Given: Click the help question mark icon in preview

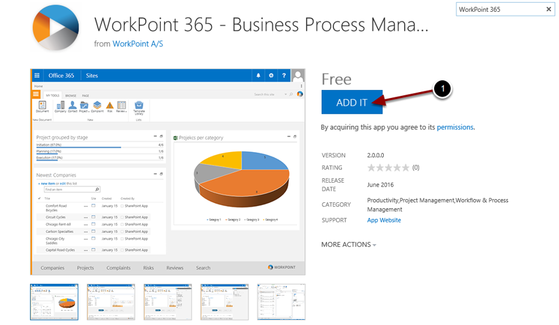Looking at the screenshot, I should point(284,76).
